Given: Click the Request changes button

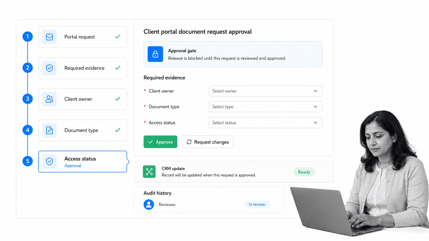Looking at the screenshot, I should (x=208, y=142).
